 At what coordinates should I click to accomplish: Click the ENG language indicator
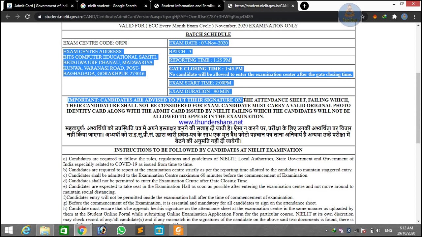(389, 230)
